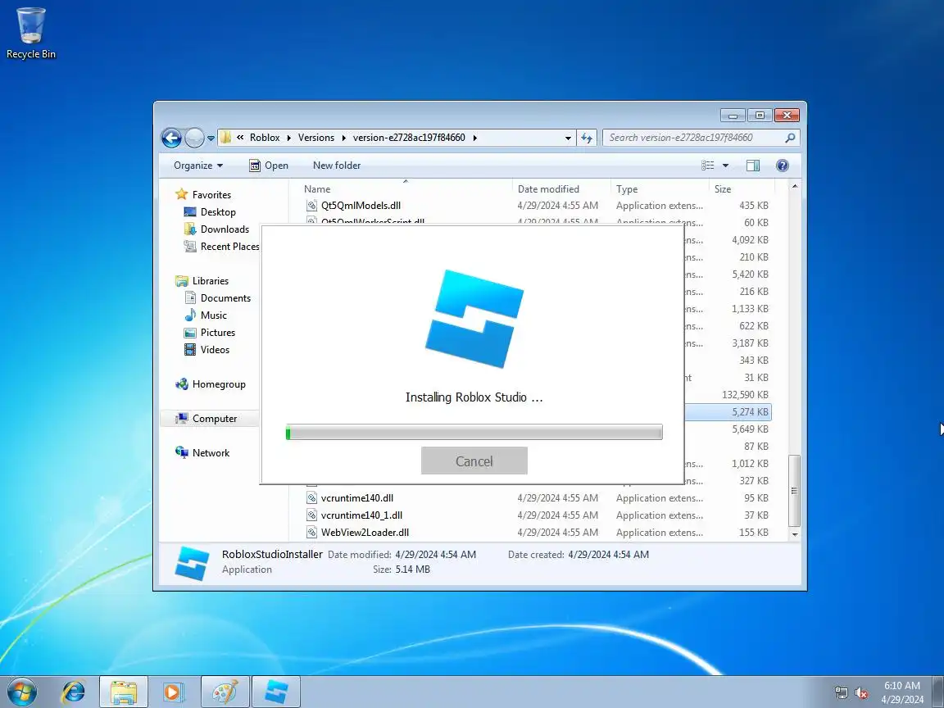Click the RobloxStudioInstaller icon in details pane

(x=192, y=564)
